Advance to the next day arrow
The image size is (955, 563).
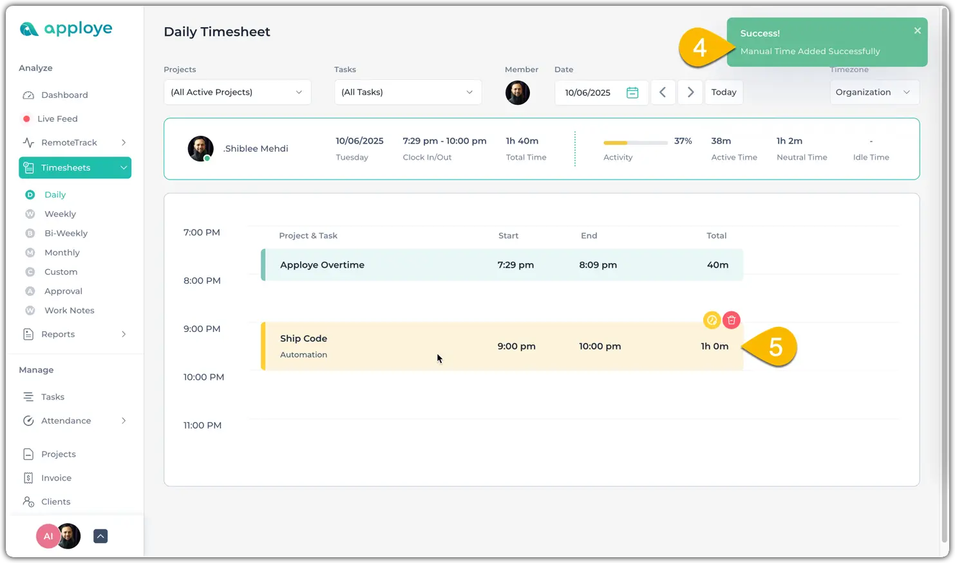690,93
